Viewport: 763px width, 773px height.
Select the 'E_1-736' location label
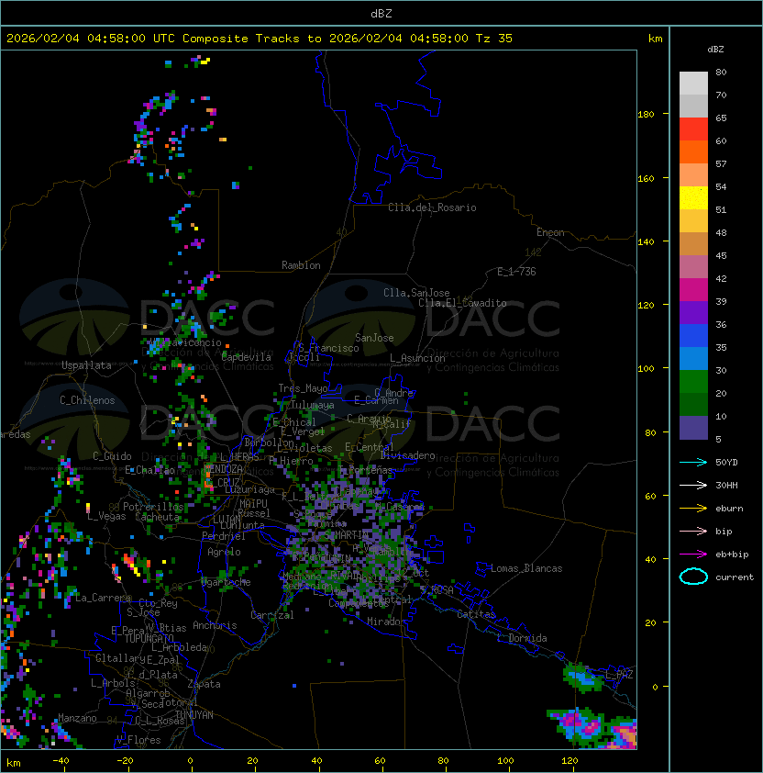click(516, 272)
